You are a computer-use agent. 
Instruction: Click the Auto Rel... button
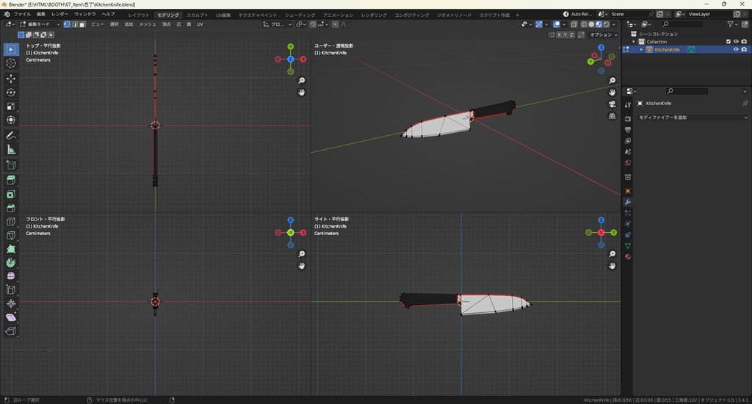pyautogui.click(x=577, y=15)
